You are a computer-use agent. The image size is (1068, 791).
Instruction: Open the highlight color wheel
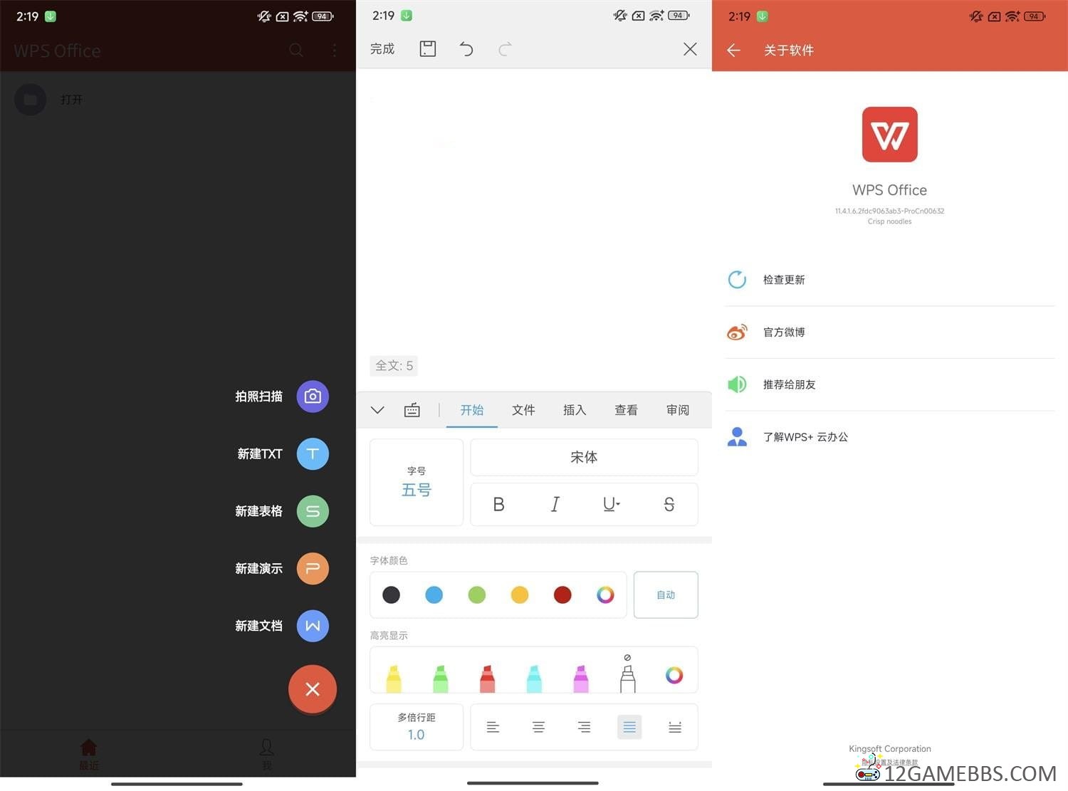[674, 675]
